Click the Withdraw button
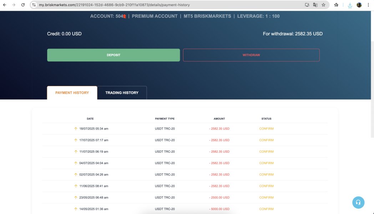374x214 pixels. [251, 55]
